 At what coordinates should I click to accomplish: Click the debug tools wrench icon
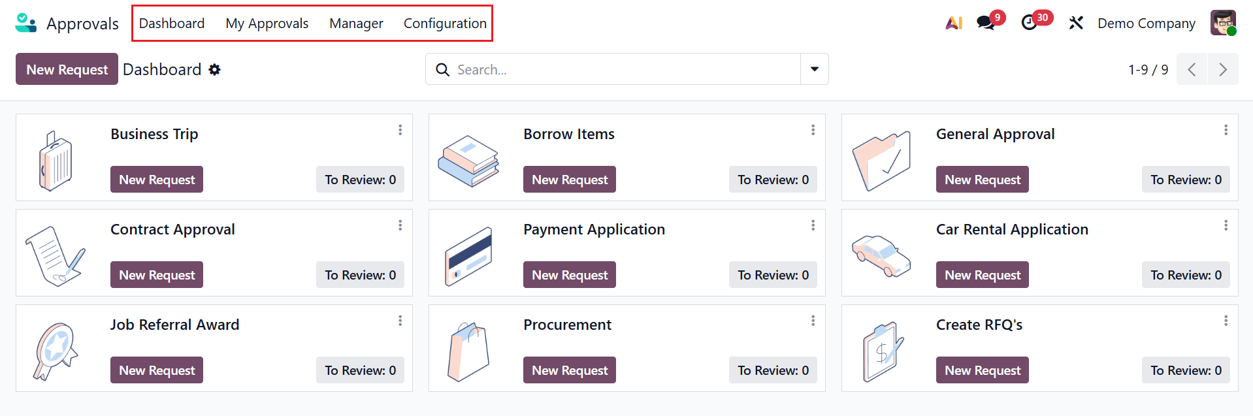(1076, 24)
